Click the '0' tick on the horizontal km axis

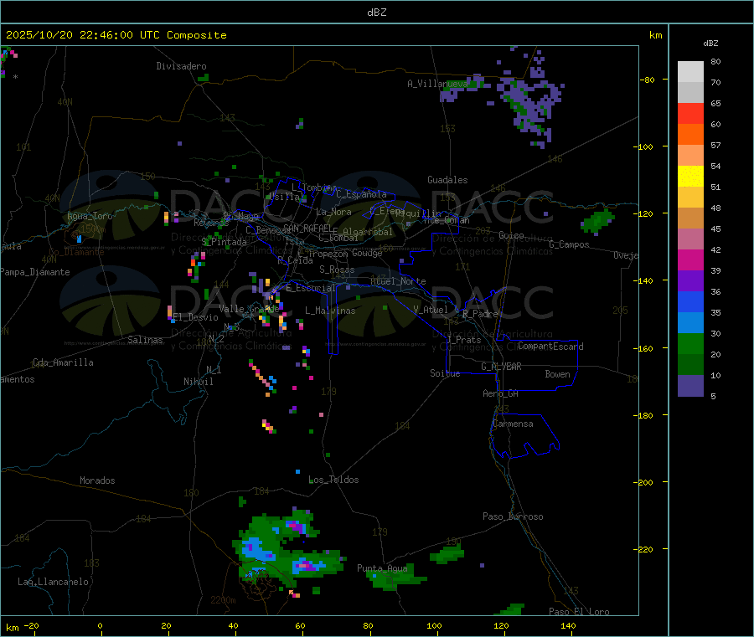[100, 625]
